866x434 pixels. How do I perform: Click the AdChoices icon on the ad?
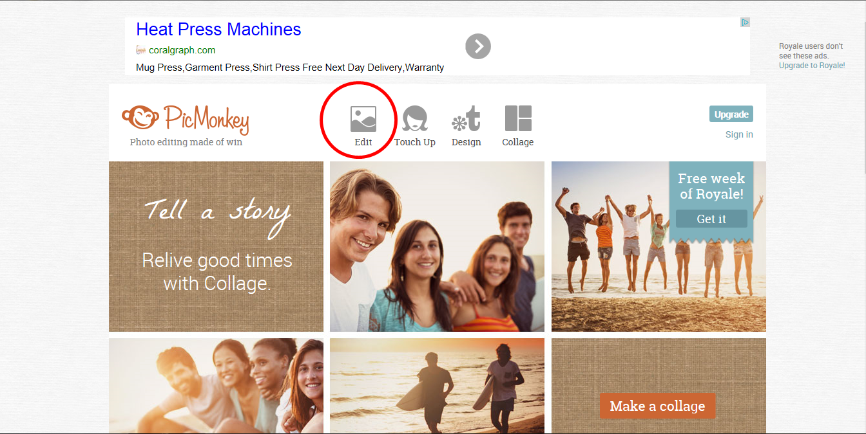745,22
